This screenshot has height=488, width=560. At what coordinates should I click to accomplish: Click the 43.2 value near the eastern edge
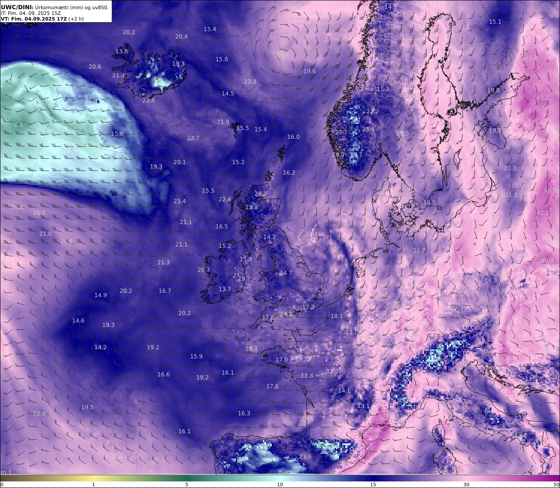pos(543,98)
